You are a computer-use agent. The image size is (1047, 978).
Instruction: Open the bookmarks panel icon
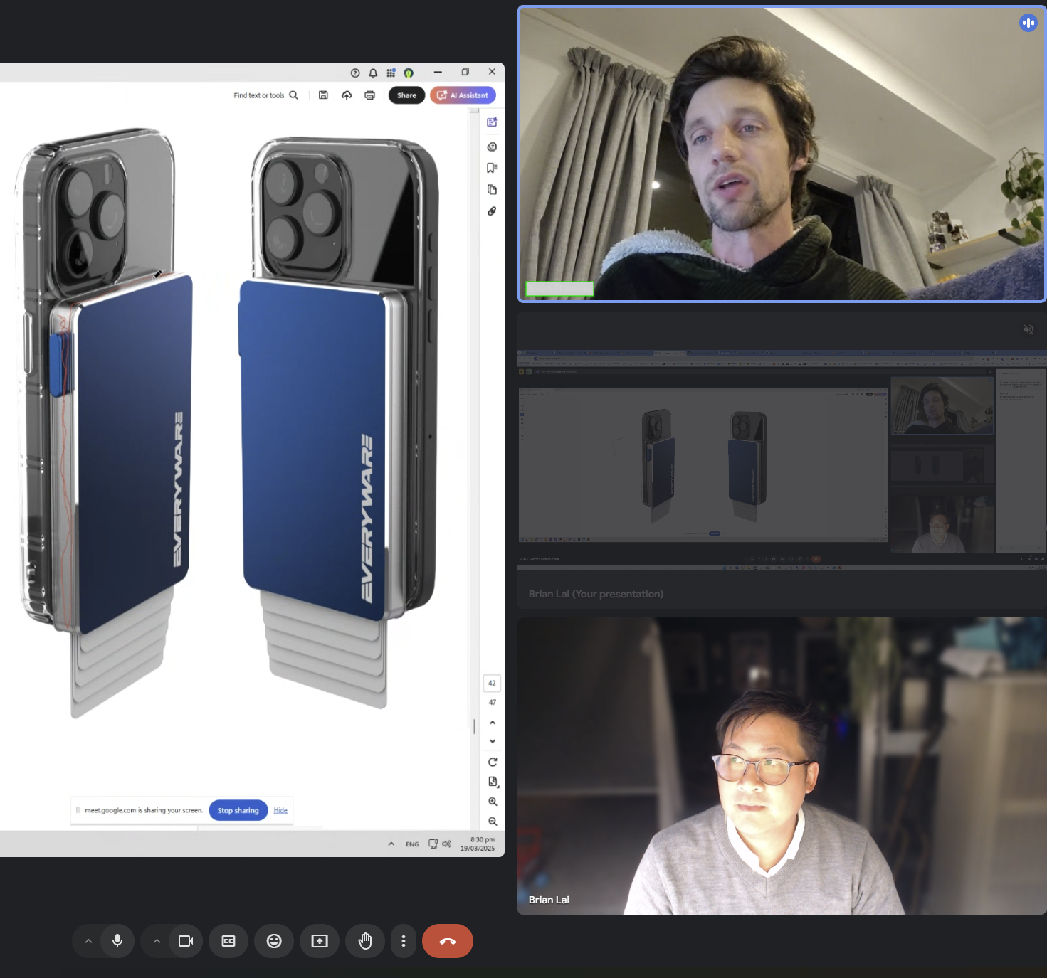point(491,168)
